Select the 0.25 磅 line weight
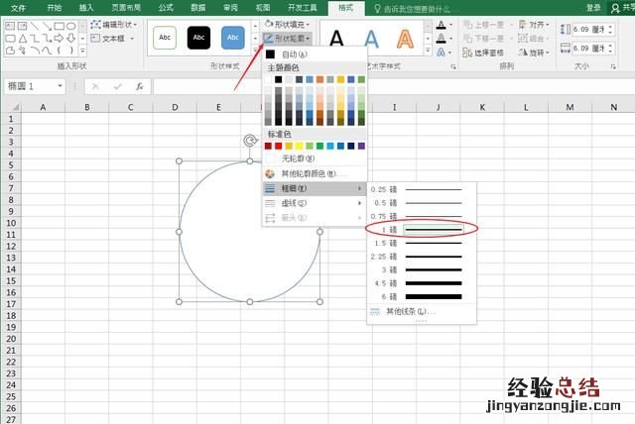The height and width of the screenshot is (424, 635). 421,189
